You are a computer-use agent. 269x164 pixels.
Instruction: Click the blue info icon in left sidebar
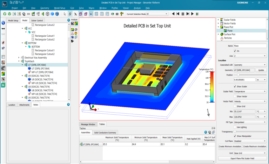click(x=3, y=23)
